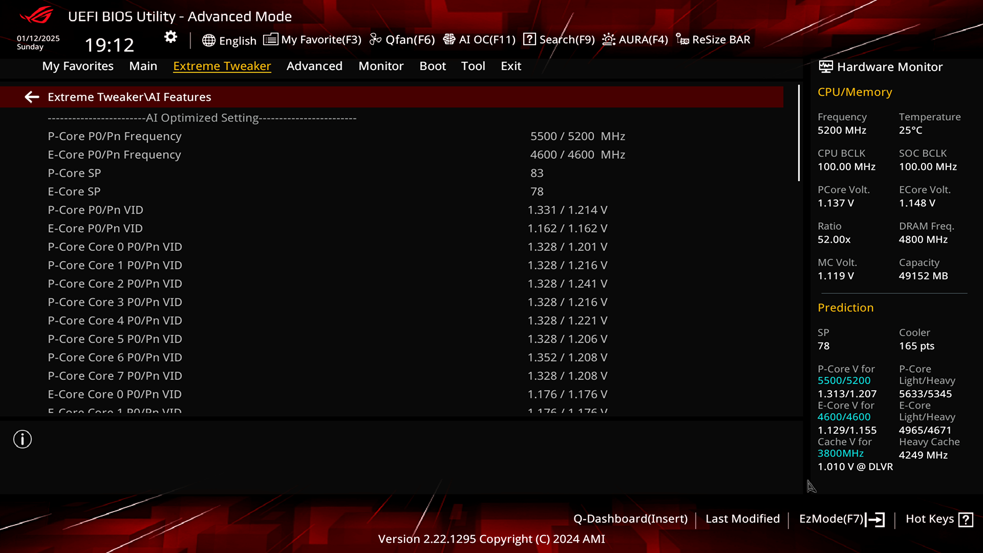The width and height of the screenshot is (983, 553).
Task: Open AI OC panel via F11 icon
Action: tap(479, 39)
